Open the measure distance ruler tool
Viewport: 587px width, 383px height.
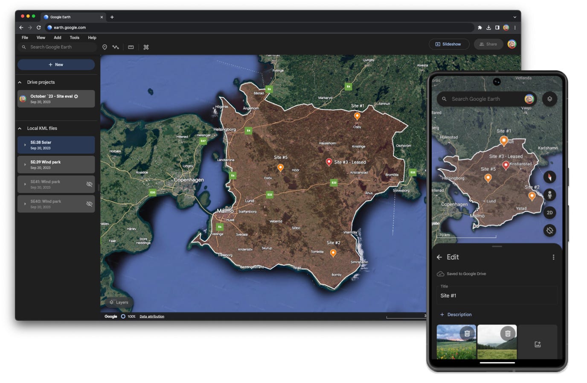[131, 47]
